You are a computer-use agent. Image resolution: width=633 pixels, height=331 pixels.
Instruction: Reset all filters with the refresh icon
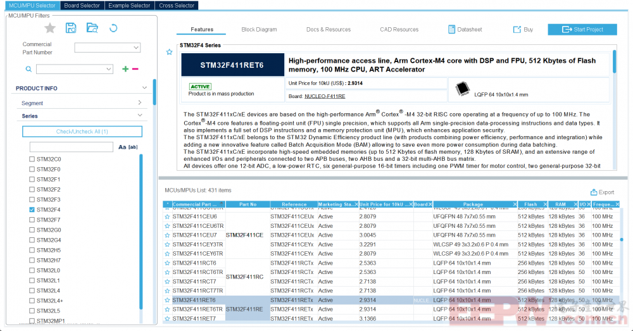point(113,28)
